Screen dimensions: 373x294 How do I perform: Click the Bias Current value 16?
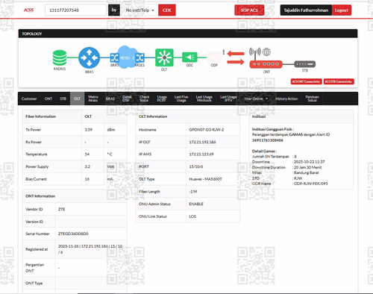pos(87,179)
